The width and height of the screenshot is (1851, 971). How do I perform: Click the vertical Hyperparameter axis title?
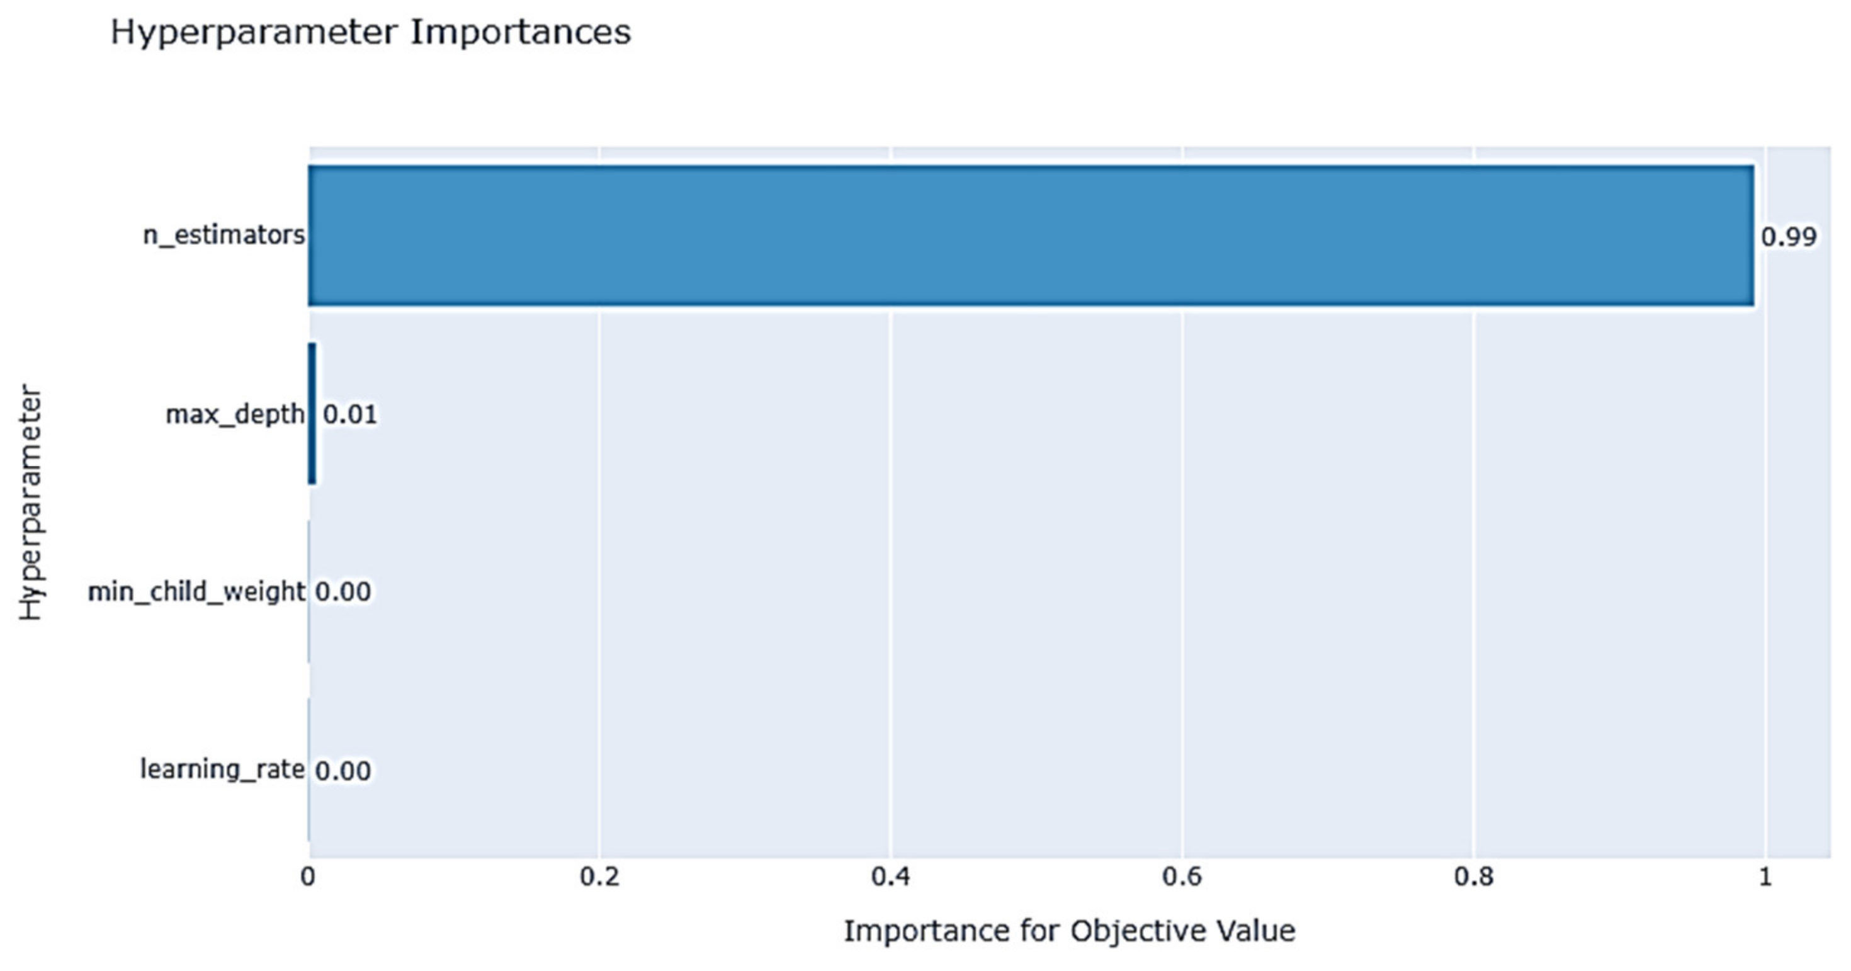pyautogui.click(x=31, y=502)
